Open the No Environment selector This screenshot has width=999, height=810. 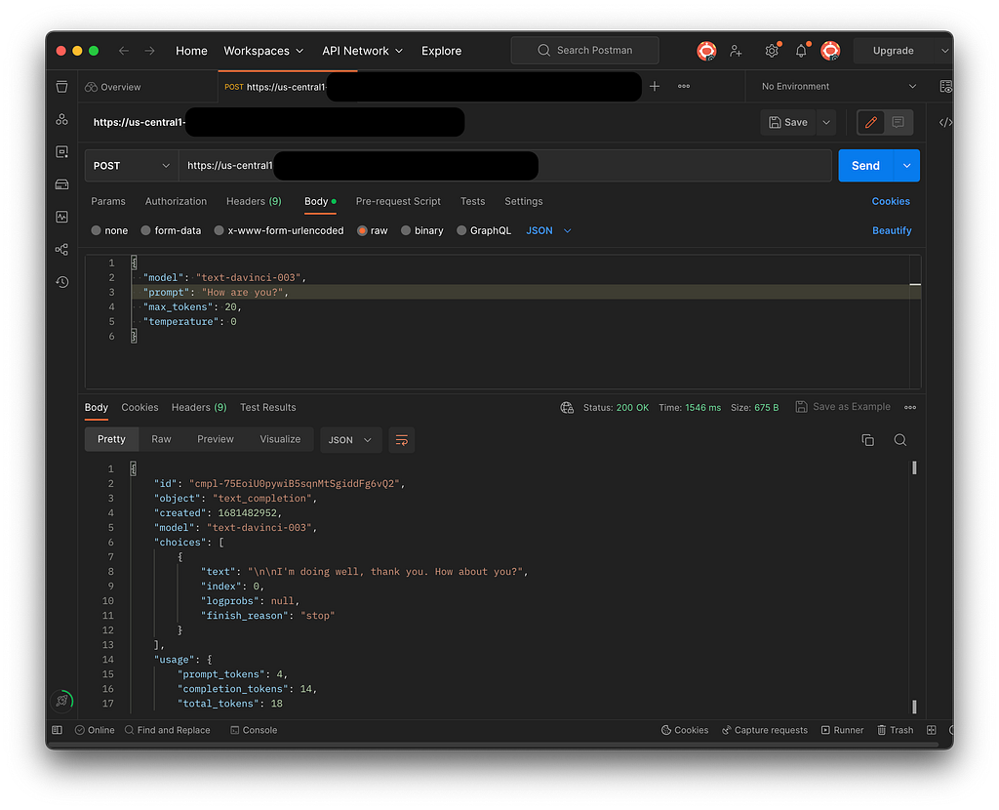tap(838, 86)
